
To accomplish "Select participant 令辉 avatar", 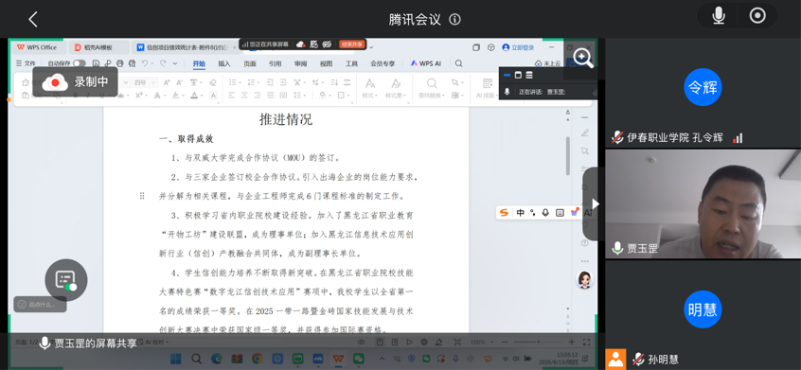I will tap(703, 88).
